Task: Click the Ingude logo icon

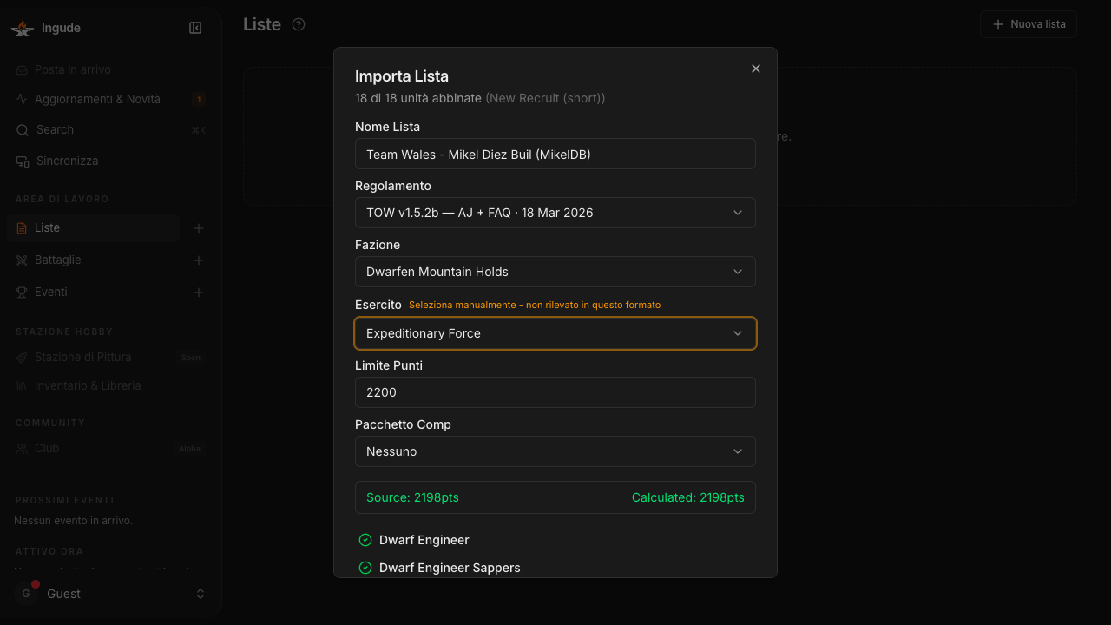Action: pos(23,28)
